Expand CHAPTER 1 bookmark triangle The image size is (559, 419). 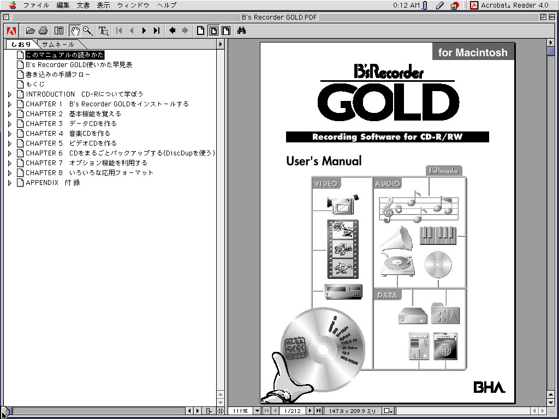click(10, 104)
